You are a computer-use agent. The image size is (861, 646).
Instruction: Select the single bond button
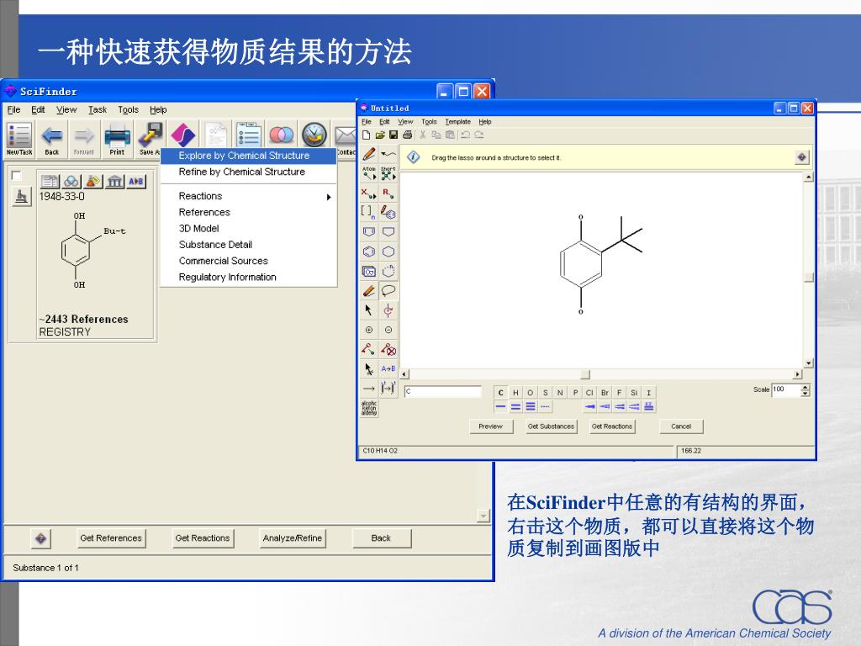pyautogui.click(x=500, y=406)
